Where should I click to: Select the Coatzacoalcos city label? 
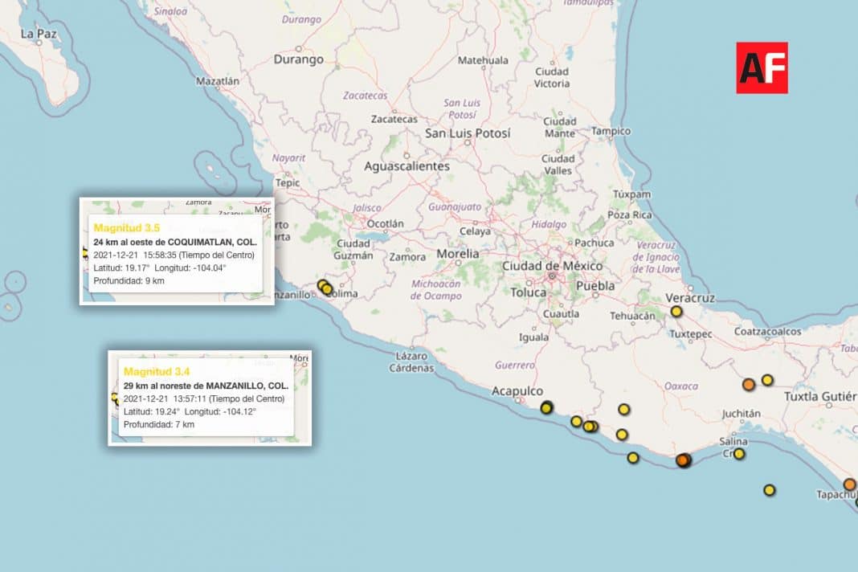click(x=767, y=331)
